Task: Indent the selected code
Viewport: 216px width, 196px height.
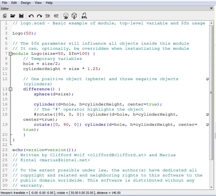Action: click(x=56, y=16)
